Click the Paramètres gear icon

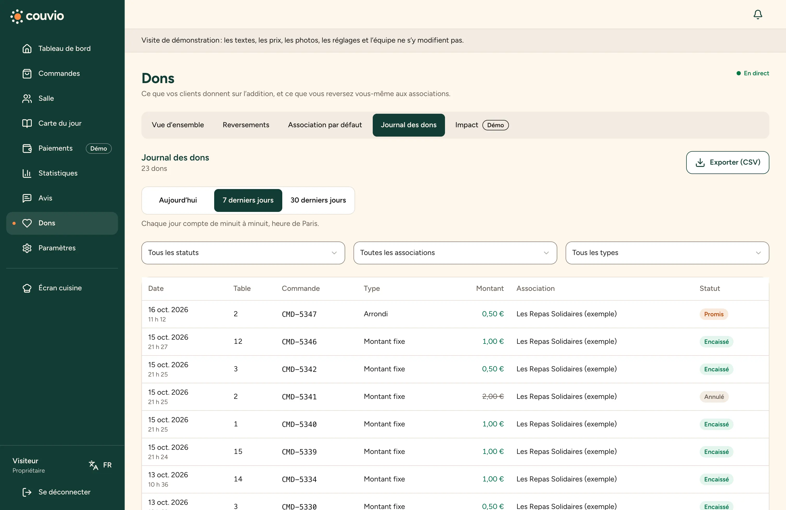(x=27, y=248)
